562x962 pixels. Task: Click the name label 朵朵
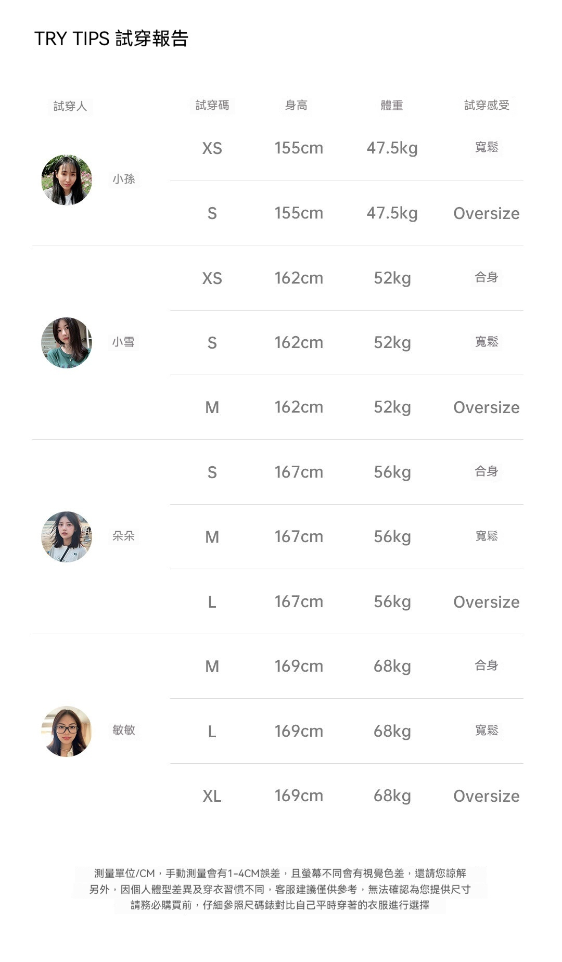coord(124,536)
